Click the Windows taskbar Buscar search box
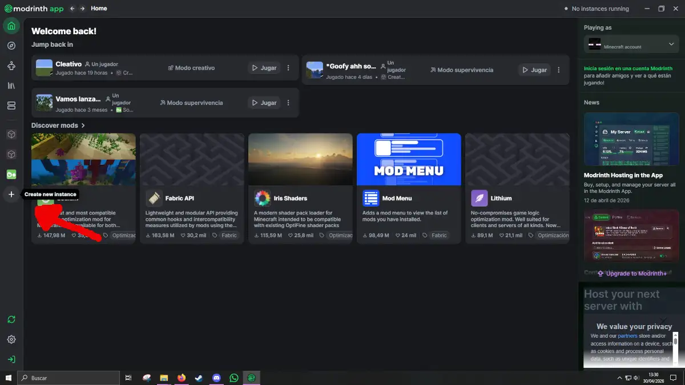 [x=68, y=378]
